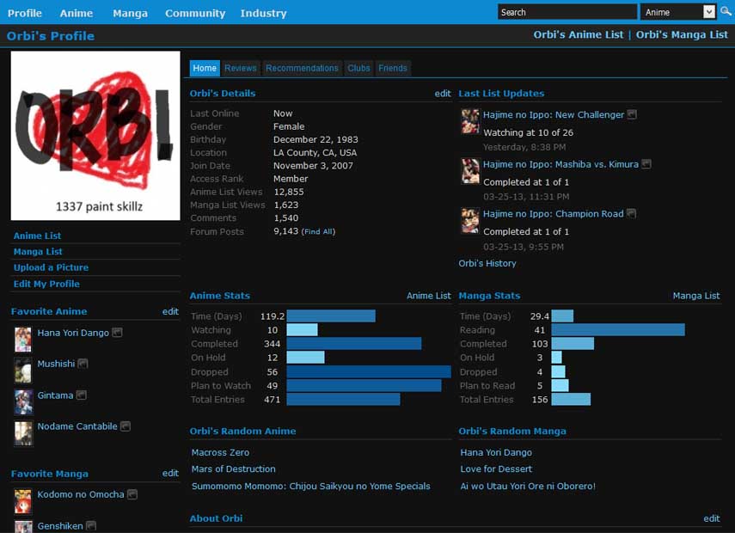This screenshot has width=735, height=533.
Task: Open the Industry menu
Action: (x=263, y=13)
